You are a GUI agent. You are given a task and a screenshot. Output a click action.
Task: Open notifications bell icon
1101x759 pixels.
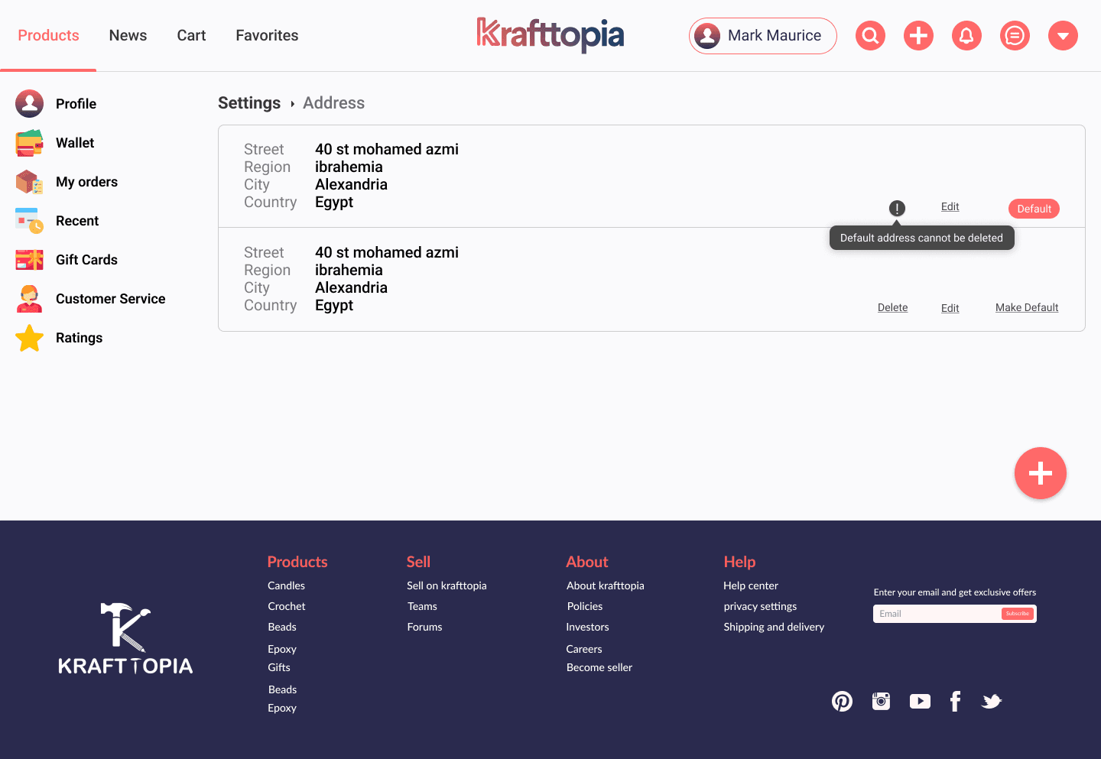click(966, 36)
